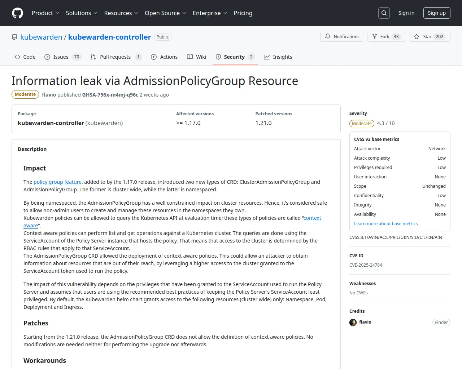This screenshot has width=462, height=369.
Task: Click the Pull requests count badge 1
Action: click(x=138, y=57)
